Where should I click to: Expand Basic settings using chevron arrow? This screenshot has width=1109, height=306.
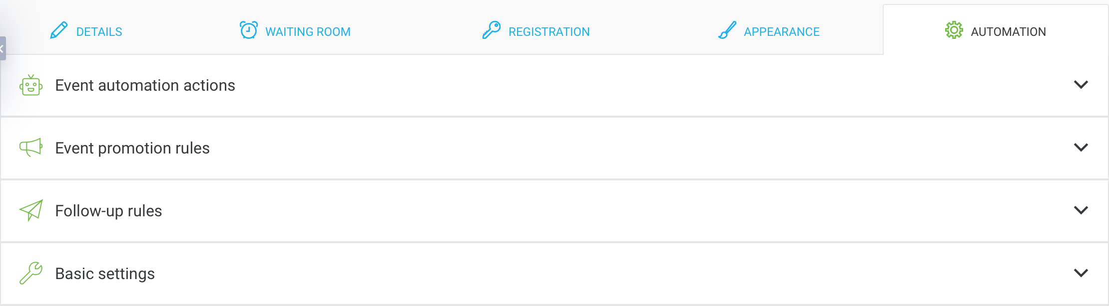tap(1081, 273)
